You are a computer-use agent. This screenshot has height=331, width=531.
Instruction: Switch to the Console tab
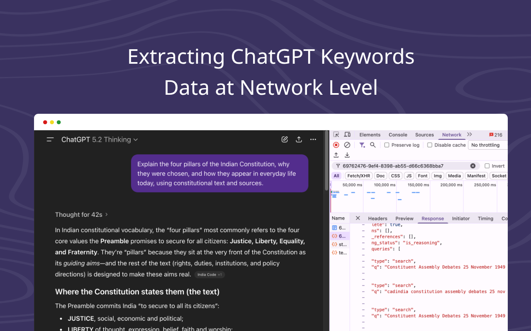tap(398, 135)
